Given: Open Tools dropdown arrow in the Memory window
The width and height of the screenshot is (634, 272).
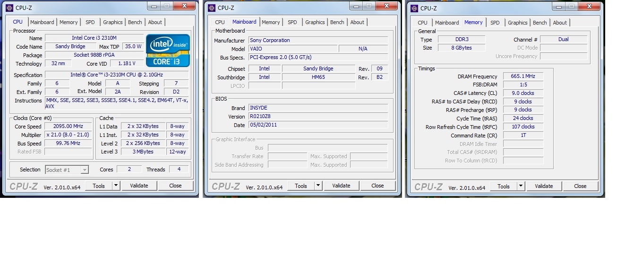Looking at the screenshot, I should (x=521, y=187).
